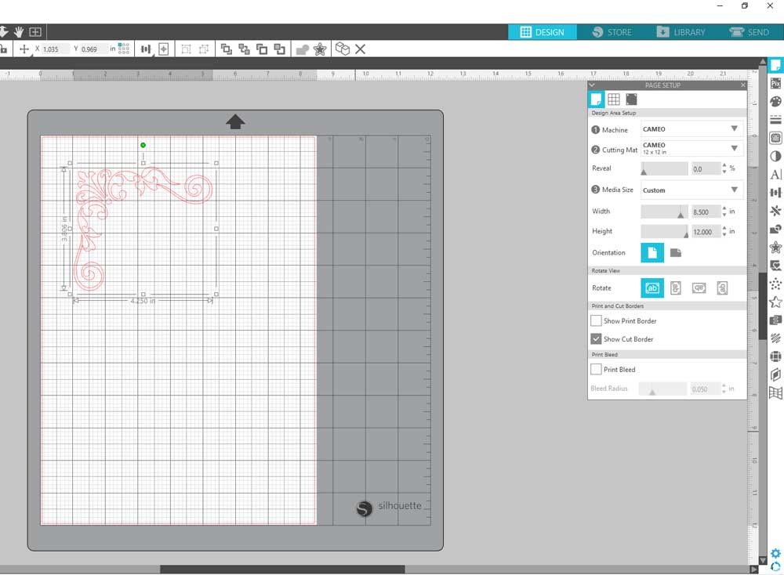
Task: Click the Group selected objects icon
Action: click(x=186, y=49)
